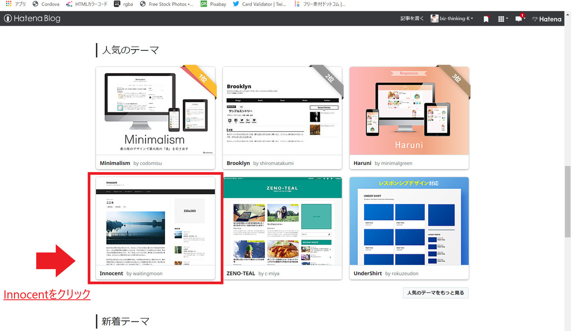Image resolution: width=571 pixels, height=331 pixels.
Task: Open the ZENO-TEAL theme thumbnail
Action: pos(283,221)
